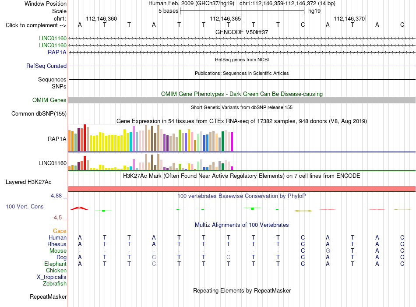Screen dimensions: 416x307
Task: Click the olive arrow-shaped conservation mark
Action: (303, 211)
